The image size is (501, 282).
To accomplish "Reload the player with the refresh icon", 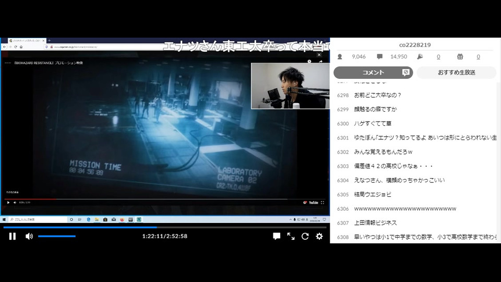I will [305, 236].
